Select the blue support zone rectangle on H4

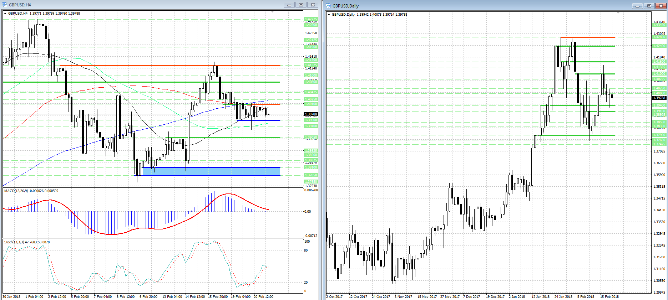(x=211, y=171)
